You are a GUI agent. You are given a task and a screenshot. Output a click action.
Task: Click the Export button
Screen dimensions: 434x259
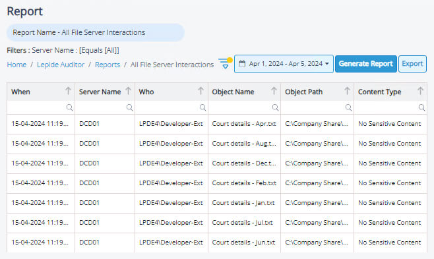412,64
